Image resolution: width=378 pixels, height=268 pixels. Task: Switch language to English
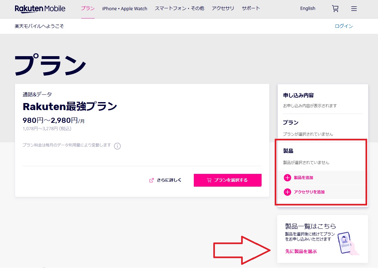pos(308,8)
